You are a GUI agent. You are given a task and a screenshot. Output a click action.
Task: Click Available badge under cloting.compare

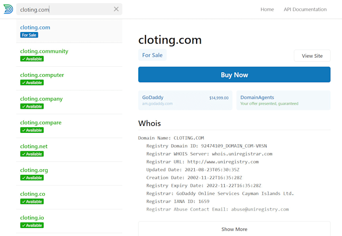coord(32,130)
